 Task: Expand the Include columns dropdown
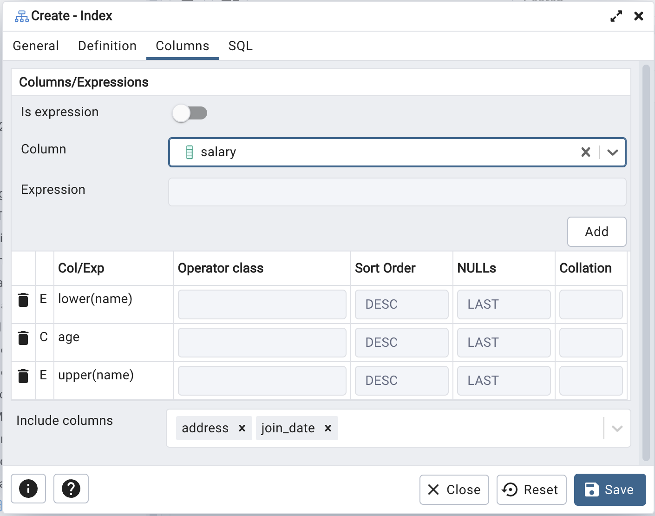[617, 428]
